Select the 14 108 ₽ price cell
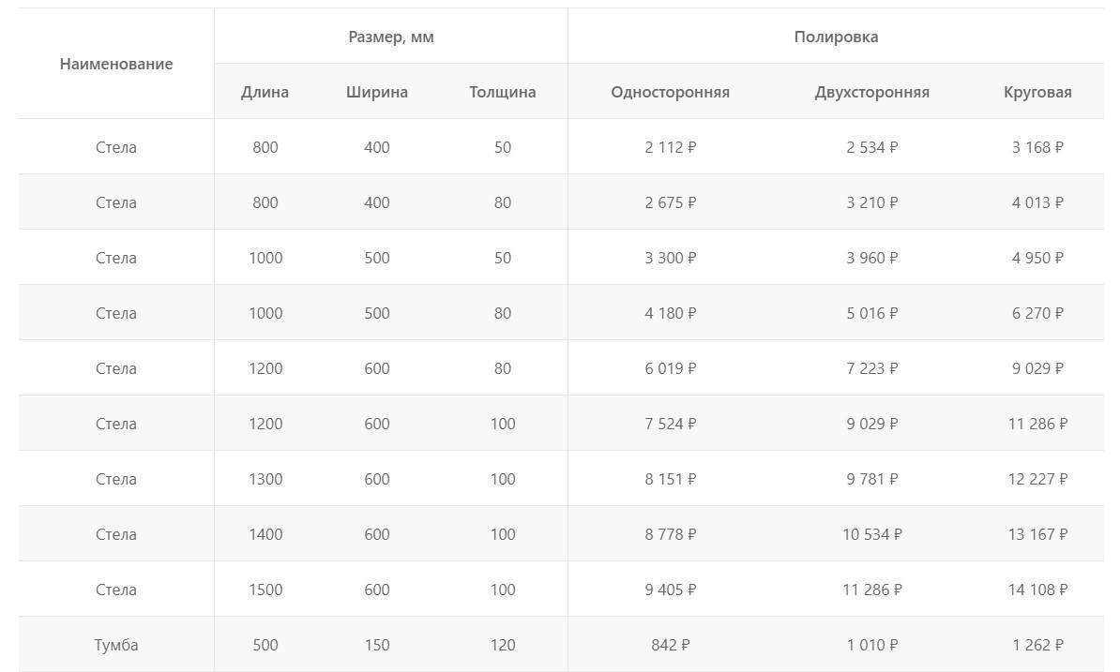1120x672 pixels. coord(1037,590)
